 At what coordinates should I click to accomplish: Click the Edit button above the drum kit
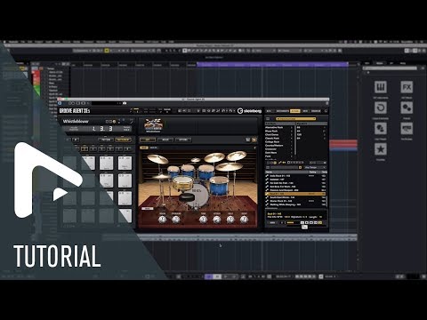148,140
